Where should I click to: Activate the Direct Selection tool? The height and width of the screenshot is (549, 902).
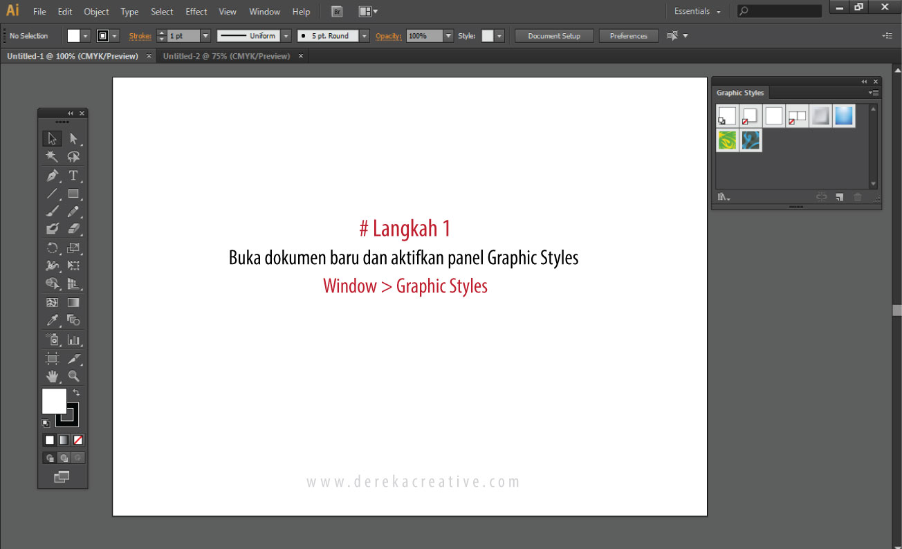(73, 139)
